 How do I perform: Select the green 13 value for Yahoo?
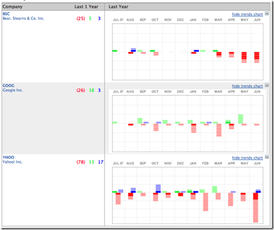coord(91,162)
